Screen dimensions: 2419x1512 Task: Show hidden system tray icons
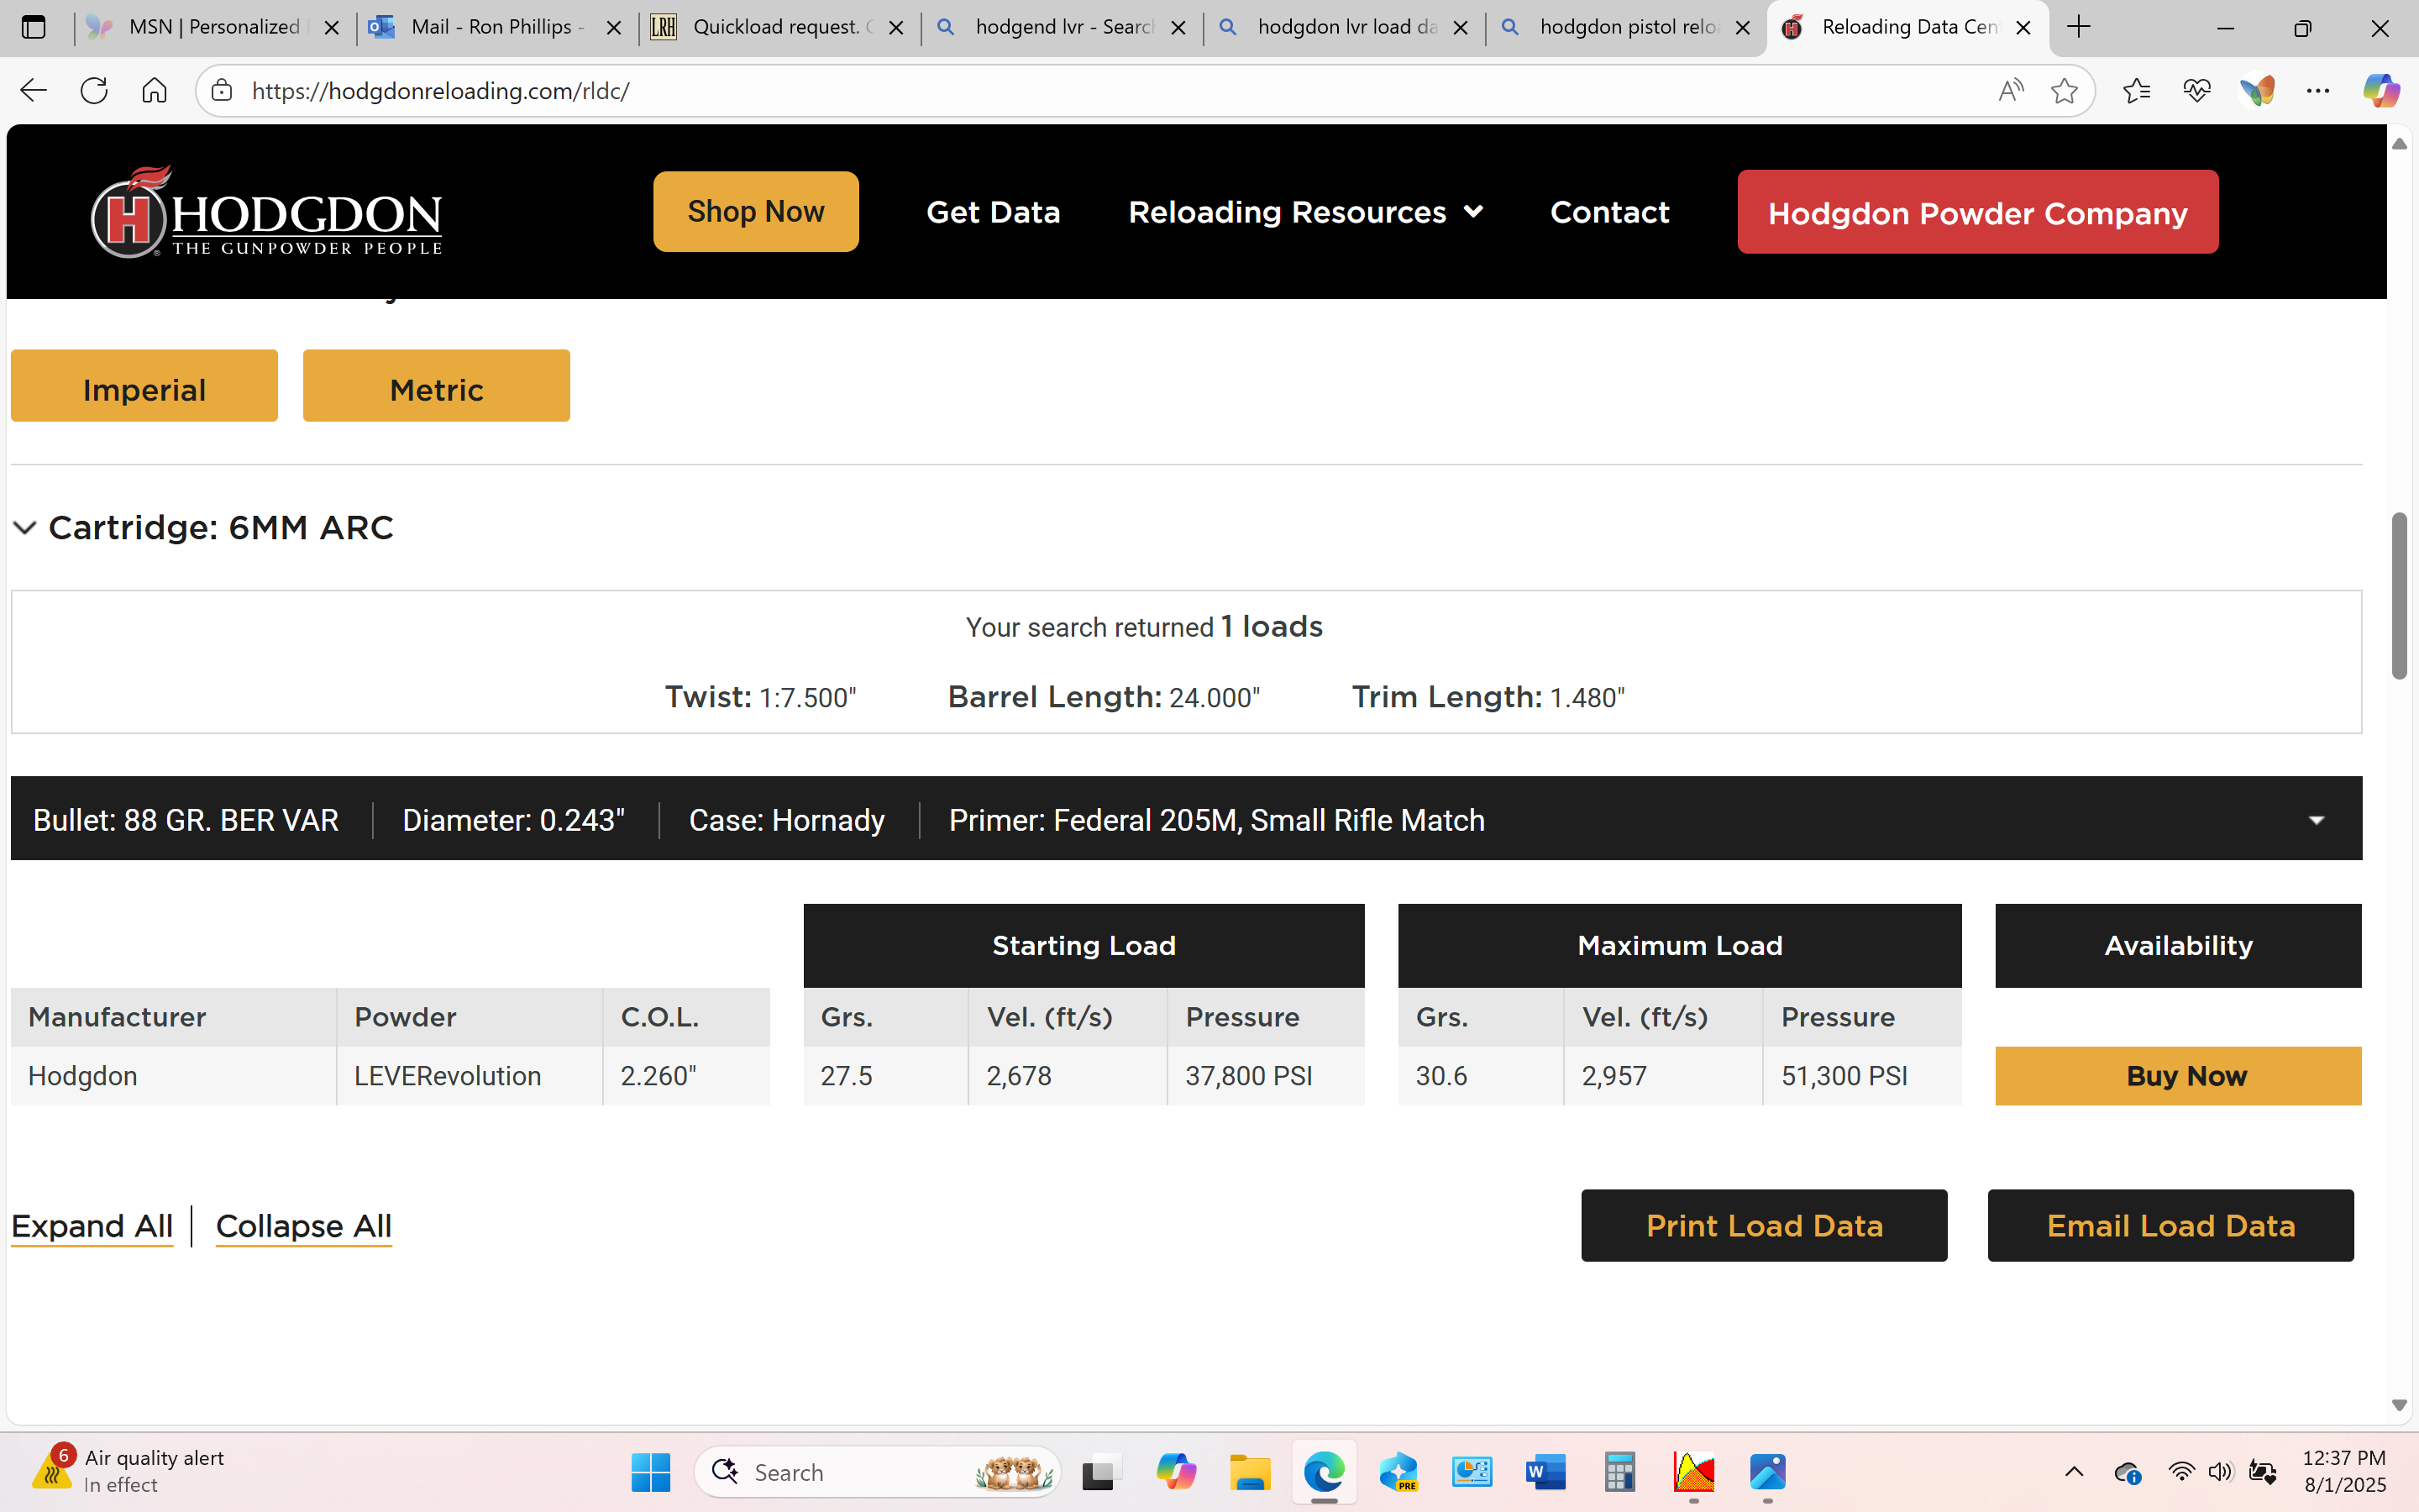[x=2074, y=1472]
